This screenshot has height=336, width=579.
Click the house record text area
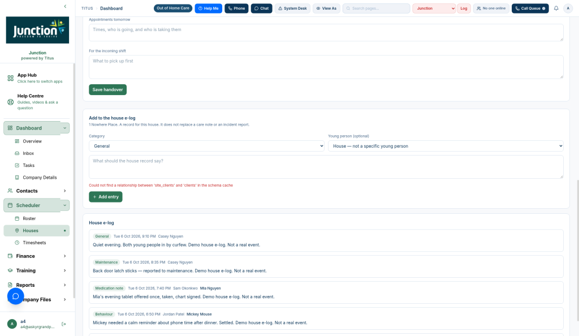coord(326,167)
